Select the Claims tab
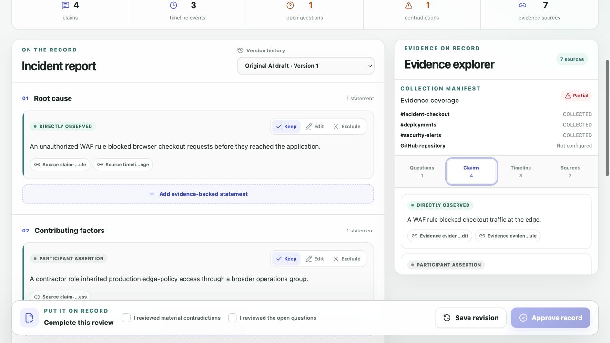 tap(471, 171)
